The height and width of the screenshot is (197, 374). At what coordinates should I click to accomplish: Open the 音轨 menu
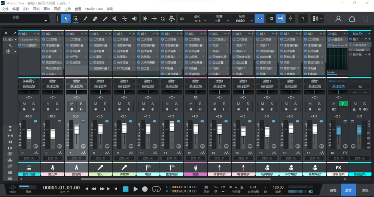point(37,8)
